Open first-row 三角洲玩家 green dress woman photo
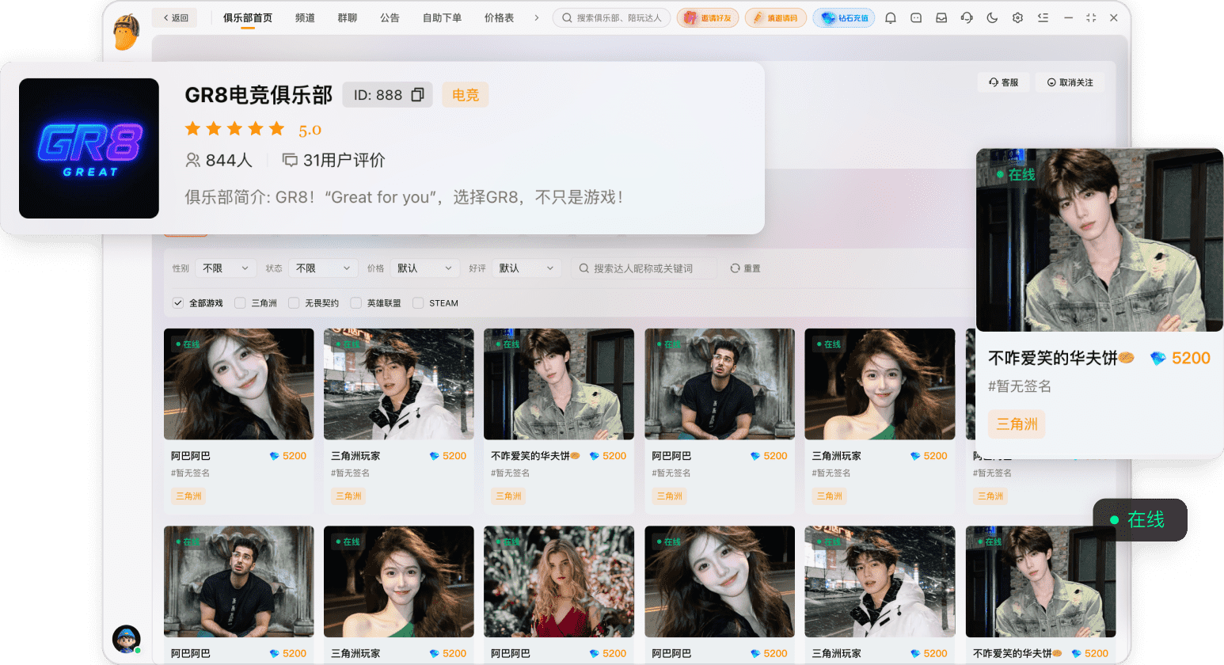Screen dimensions: 1224x665 tap(880, 384)
